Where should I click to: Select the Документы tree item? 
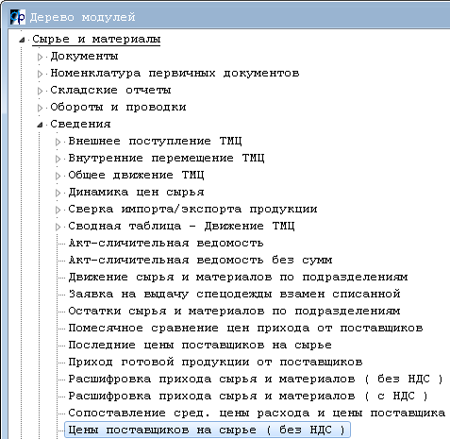tap(84, 57)
